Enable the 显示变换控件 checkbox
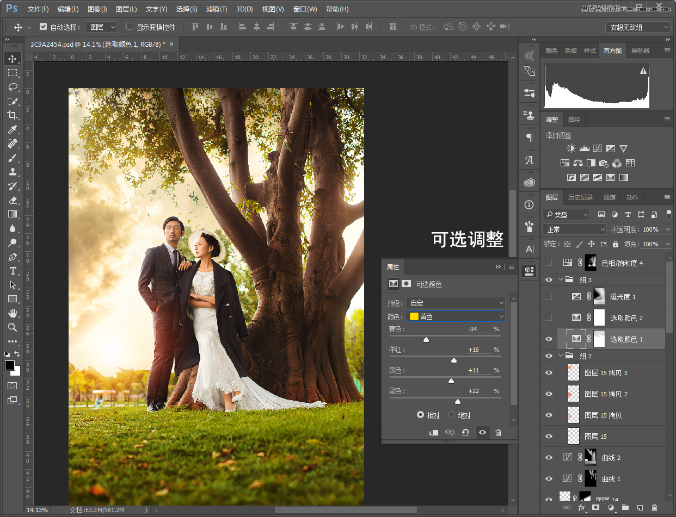Image resolution: width=676 pixels, height=517 pixels. 130,27
